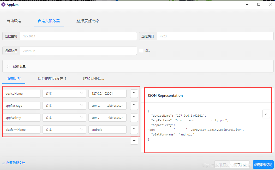The width and height of the screenshot is (275, 170).
Task: Edit the value field showing android
Action: tap(107, 129)
